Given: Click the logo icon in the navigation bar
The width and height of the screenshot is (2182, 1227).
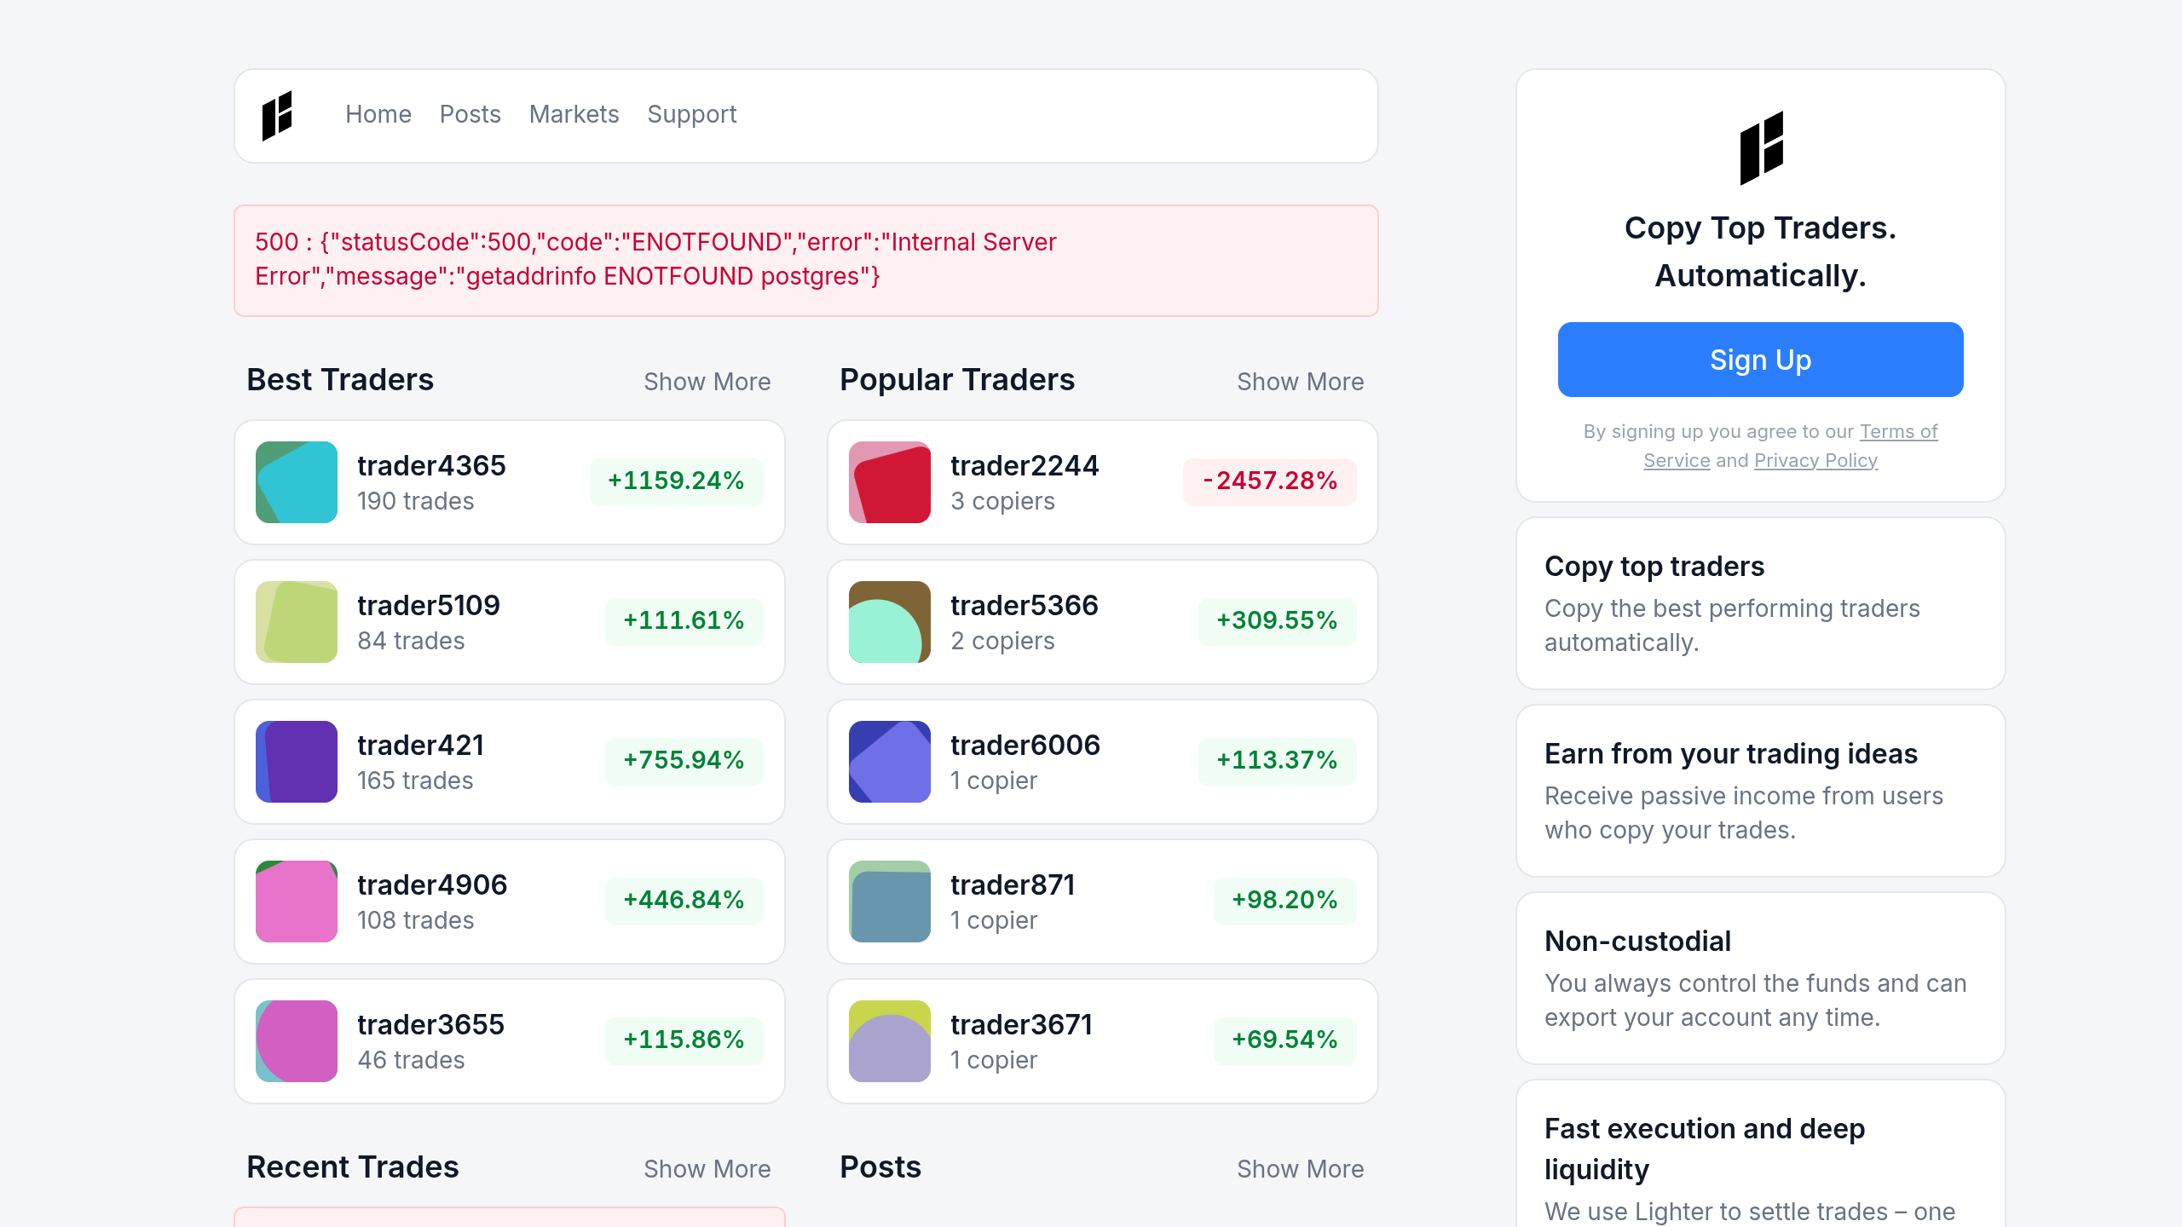Looking at the screenshot, I should click(277, 115).
